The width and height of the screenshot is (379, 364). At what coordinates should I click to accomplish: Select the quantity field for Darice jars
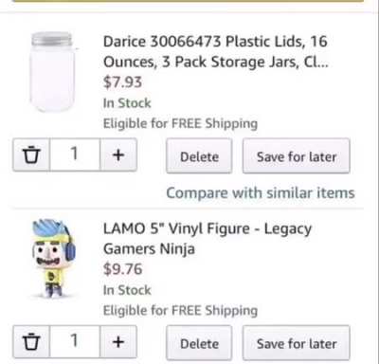point(75,155)
